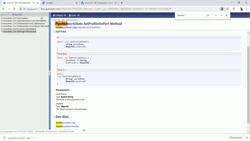Click the site info icon in address bar
Viewport: 250px width, 141px height.
[x=20, y=9]
